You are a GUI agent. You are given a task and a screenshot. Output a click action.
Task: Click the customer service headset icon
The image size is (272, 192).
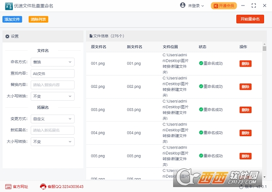tap(43, 187)
